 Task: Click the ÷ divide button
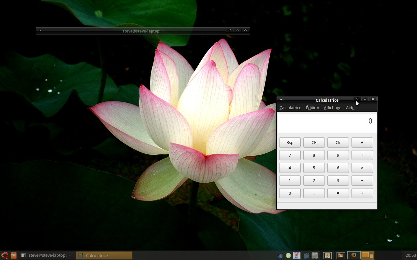(x=362, y=155)
